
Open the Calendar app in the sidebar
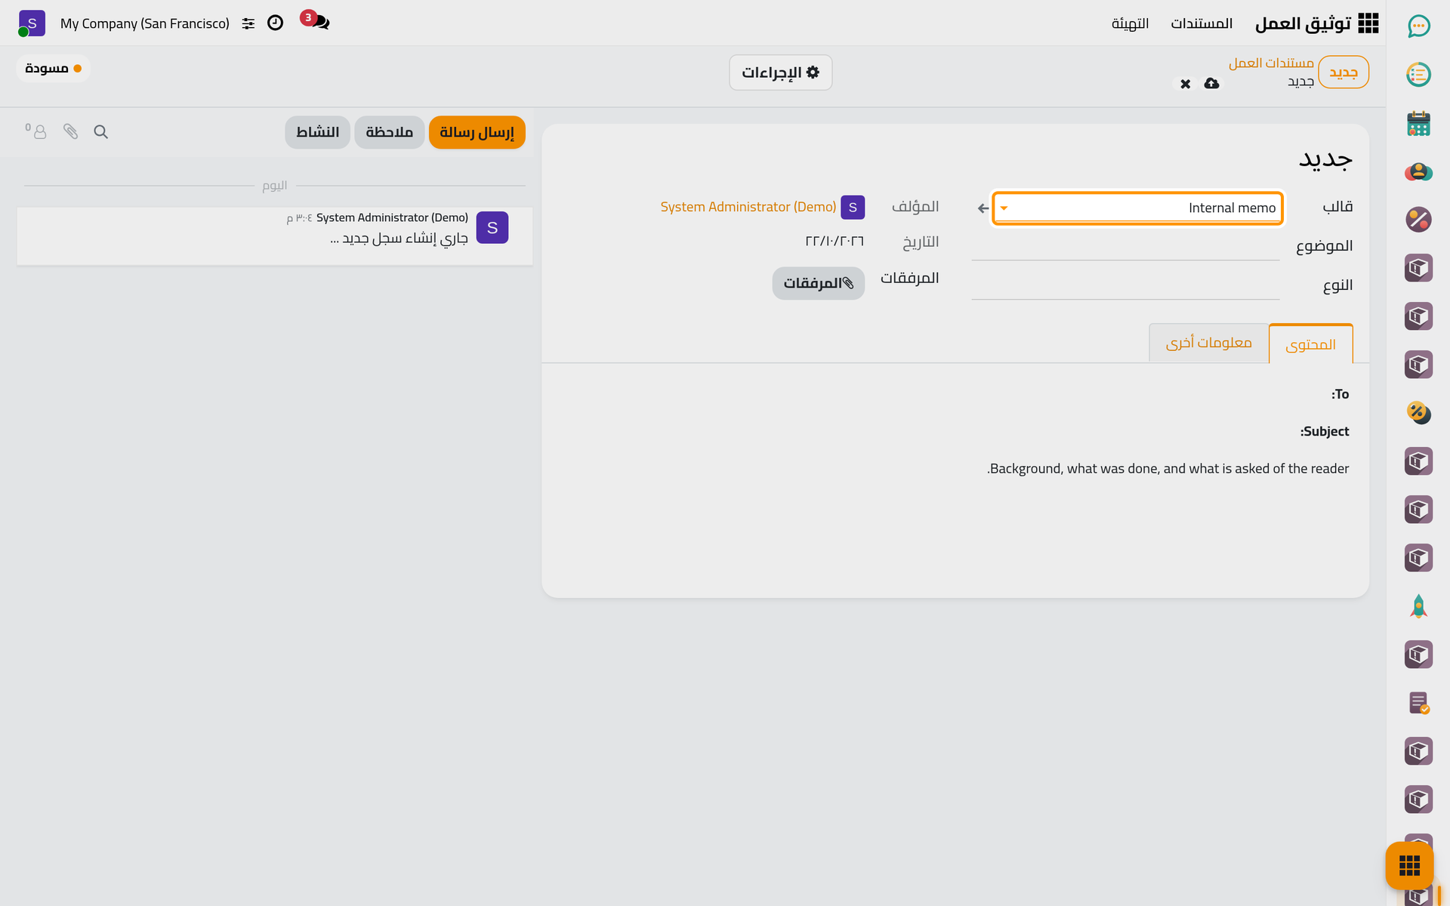[1418, 123]
